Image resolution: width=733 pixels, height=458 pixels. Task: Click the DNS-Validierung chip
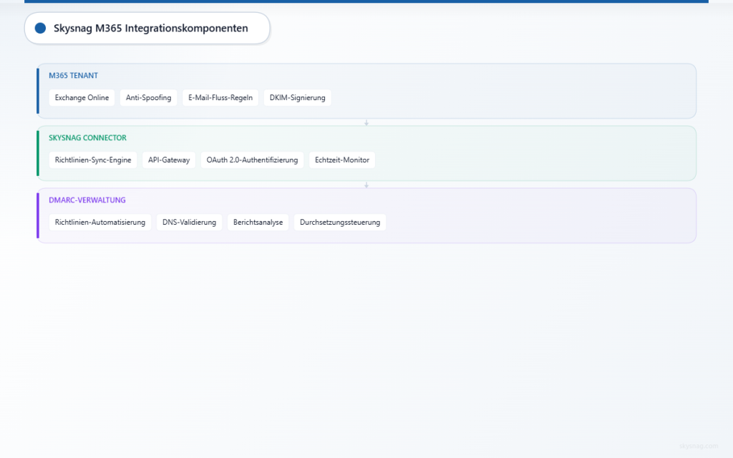click(x=189, y=222)
